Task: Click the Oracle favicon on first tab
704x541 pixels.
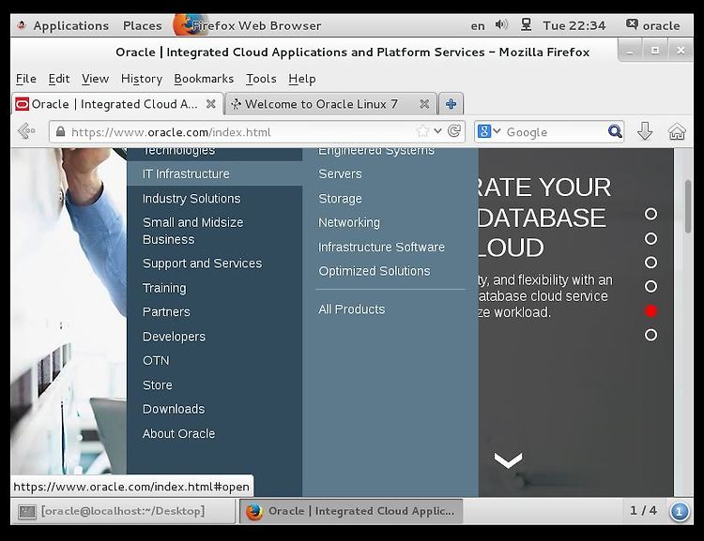Action: [x=22, y=104]
